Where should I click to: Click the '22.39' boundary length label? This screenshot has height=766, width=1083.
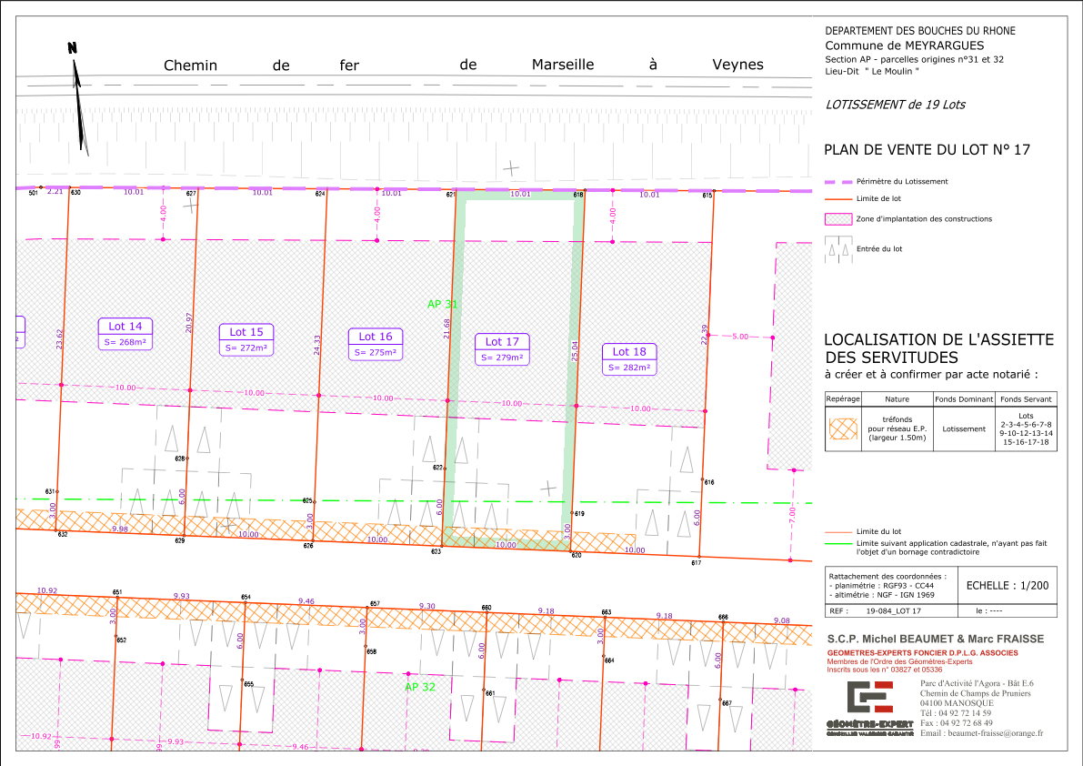pos(705,334)
